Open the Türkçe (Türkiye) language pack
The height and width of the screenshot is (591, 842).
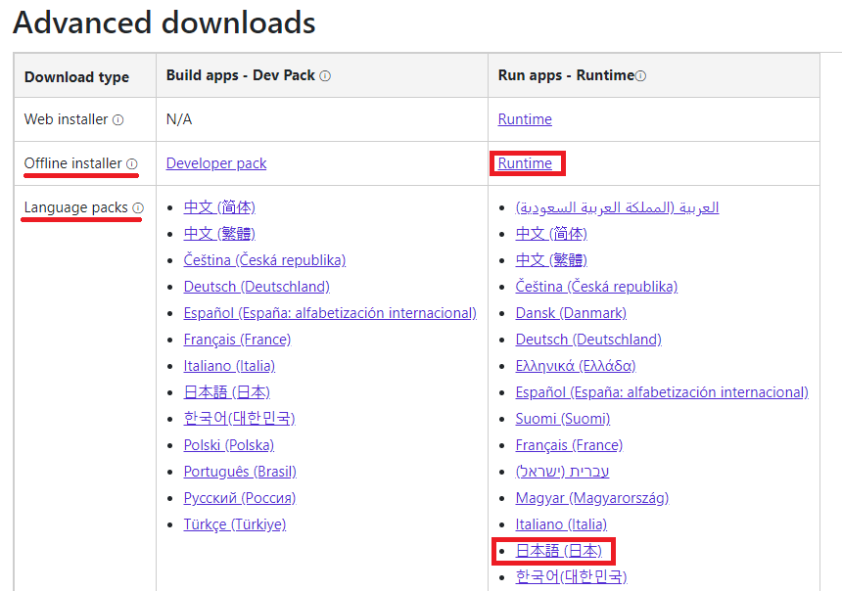pyautogui.click(x=235, y=523)
